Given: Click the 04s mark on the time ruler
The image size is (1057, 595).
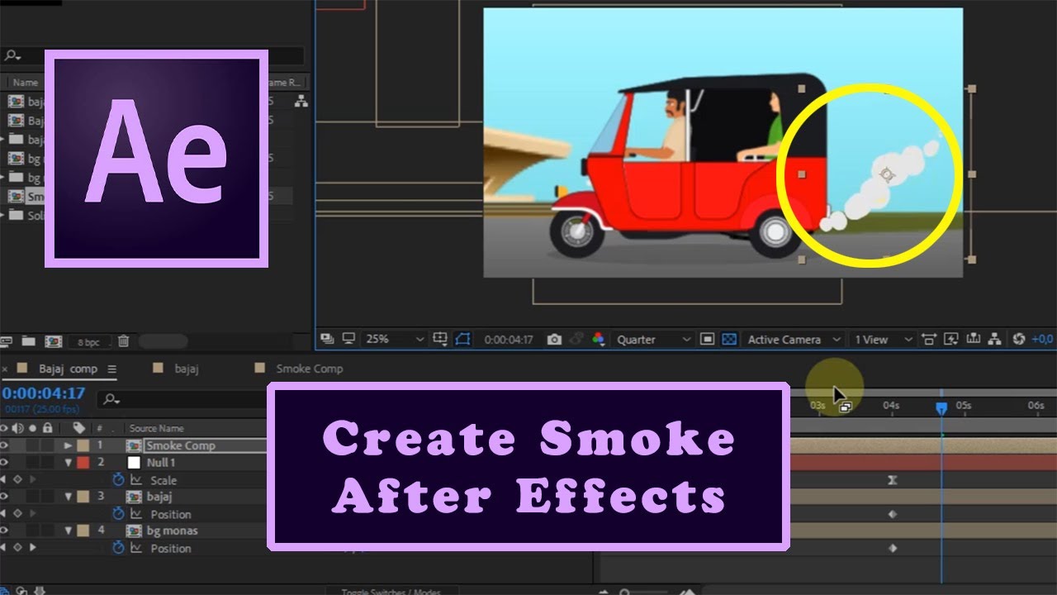Looking at the screenshot, I should point(891,406).
